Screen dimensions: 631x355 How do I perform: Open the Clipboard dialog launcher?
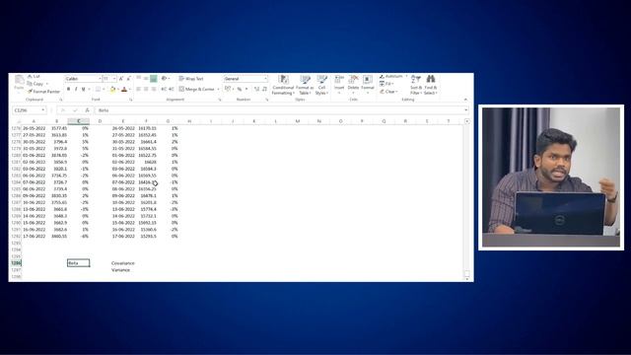coord(61,100)
